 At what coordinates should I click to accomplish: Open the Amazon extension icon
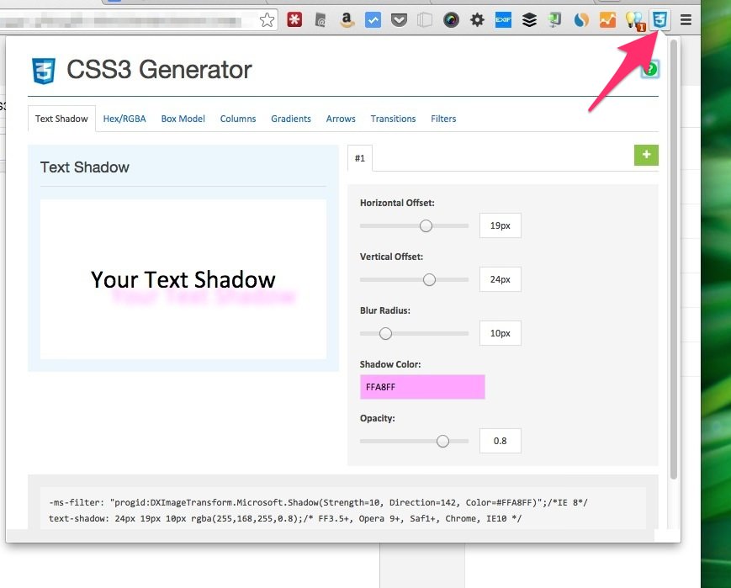click(347, 20)
